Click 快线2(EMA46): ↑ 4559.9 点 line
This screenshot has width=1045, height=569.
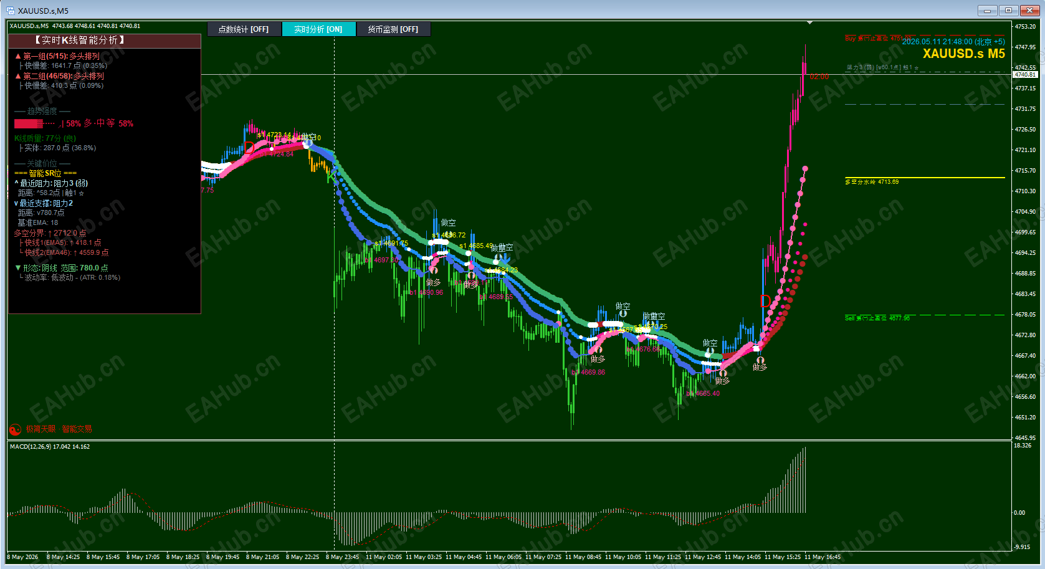pyautogui.click(x=64, y=252)
